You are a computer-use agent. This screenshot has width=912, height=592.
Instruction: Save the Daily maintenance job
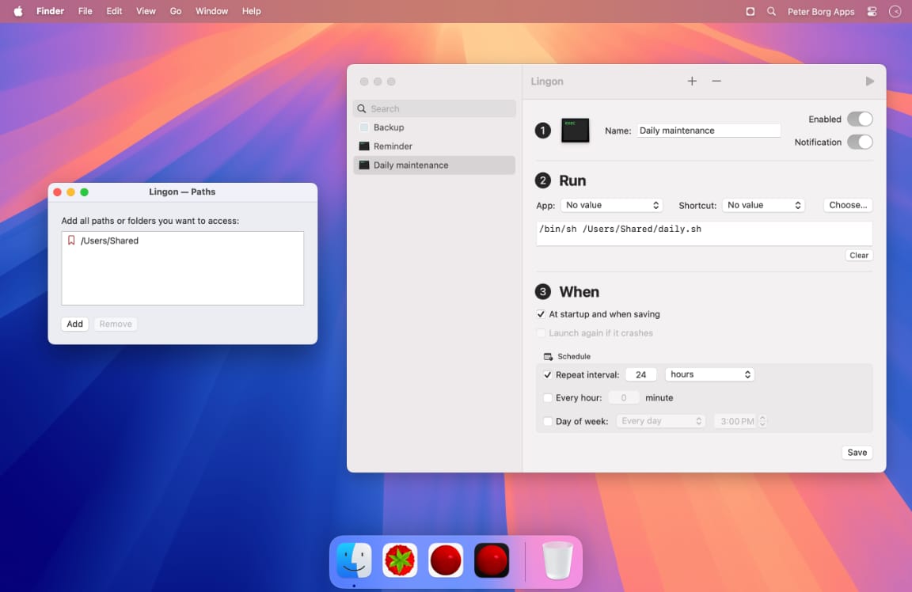pos(857,452)
